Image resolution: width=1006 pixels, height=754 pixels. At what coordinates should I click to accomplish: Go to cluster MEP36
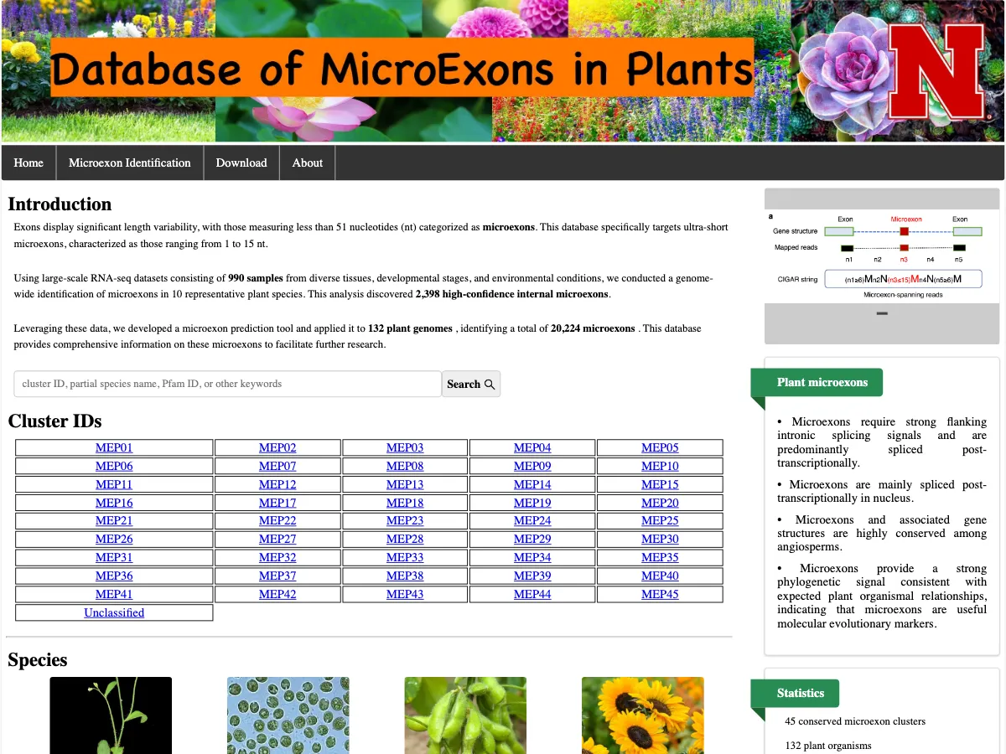point(114,576)
